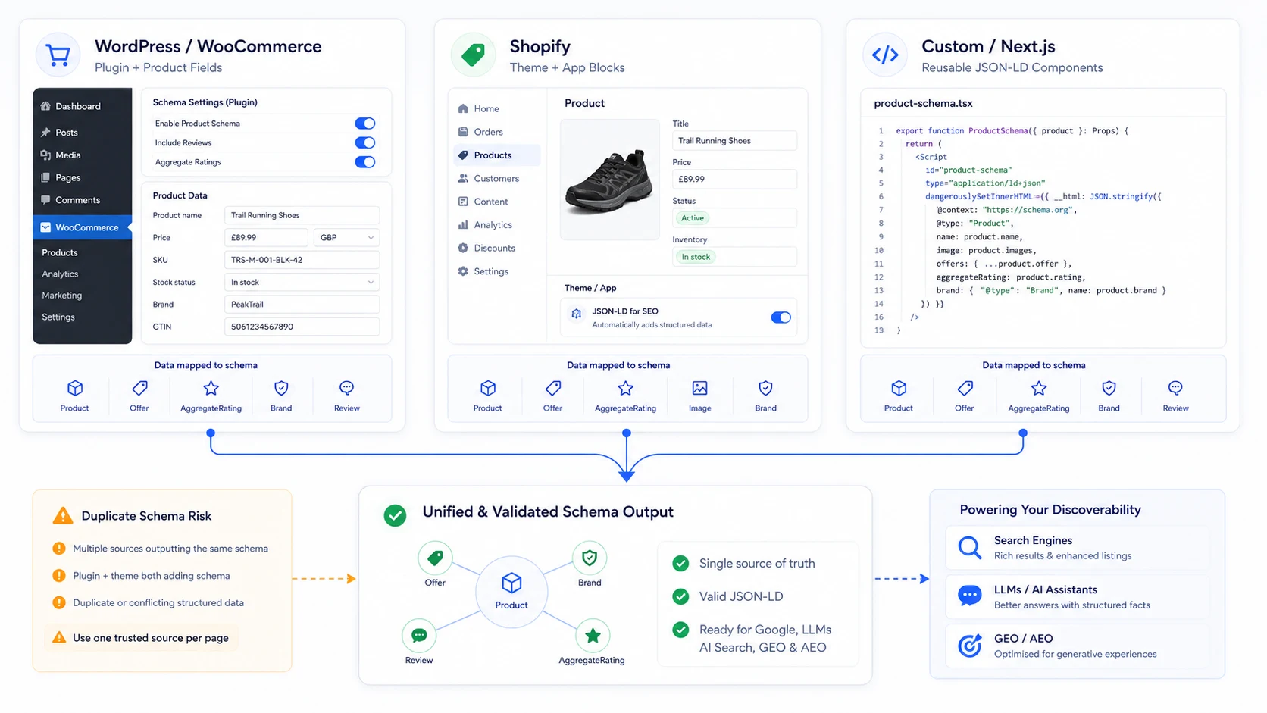Open the GBP currency dropdown
Screen dimensions: 1267x713
[x=346, y=237]
